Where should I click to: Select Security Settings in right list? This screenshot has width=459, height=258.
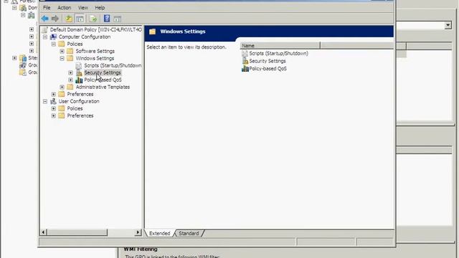click(x=268, y=61)
